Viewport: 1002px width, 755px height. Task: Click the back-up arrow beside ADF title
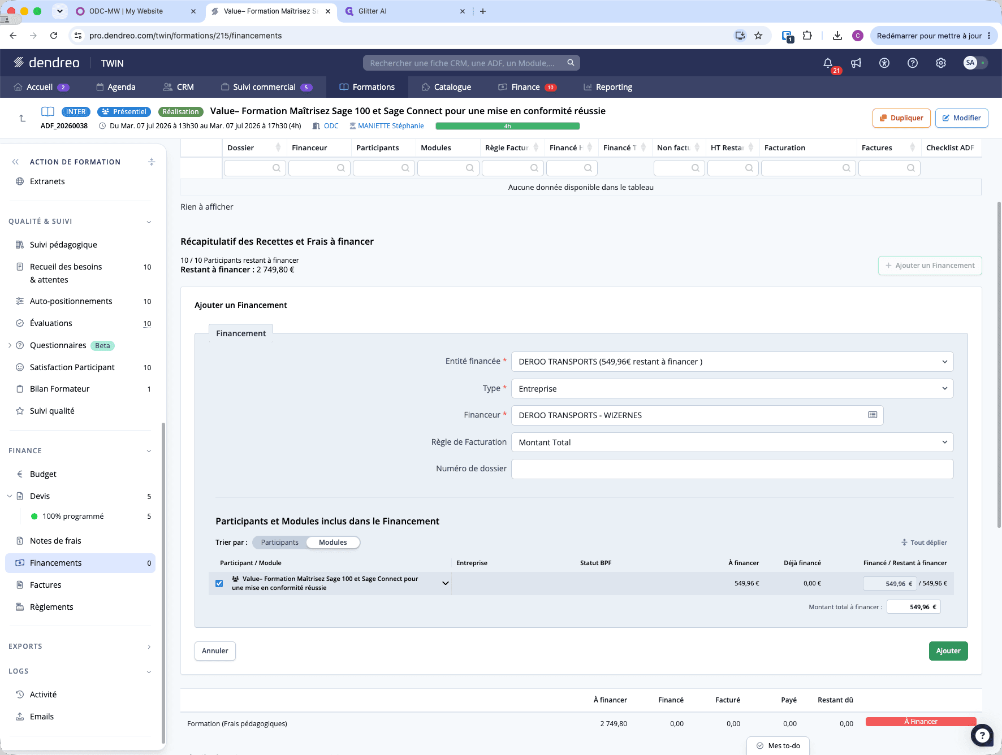(x=22, y=118)
